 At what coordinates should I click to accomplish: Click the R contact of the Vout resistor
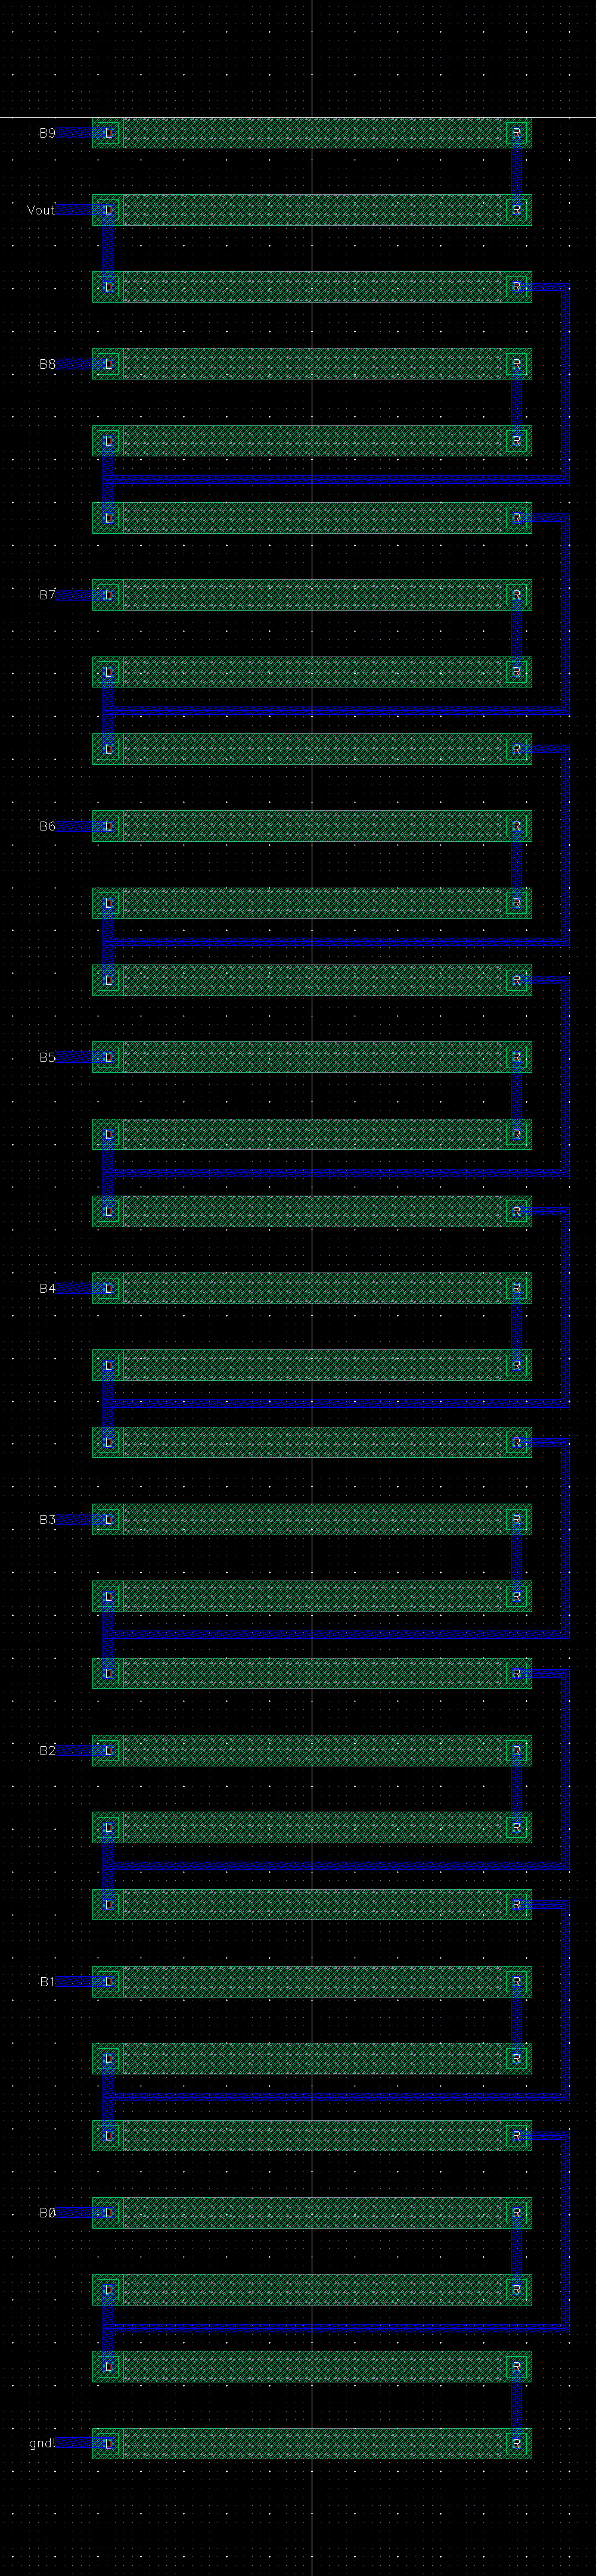click(516, 210)
